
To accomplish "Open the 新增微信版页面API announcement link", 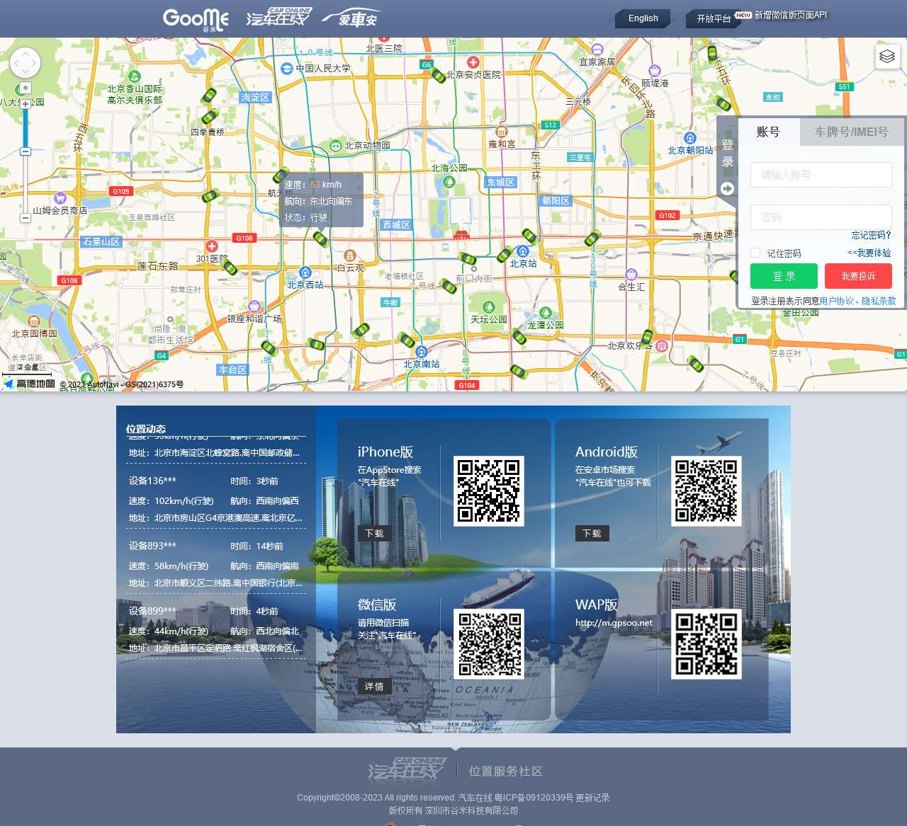I will (790, 15).
